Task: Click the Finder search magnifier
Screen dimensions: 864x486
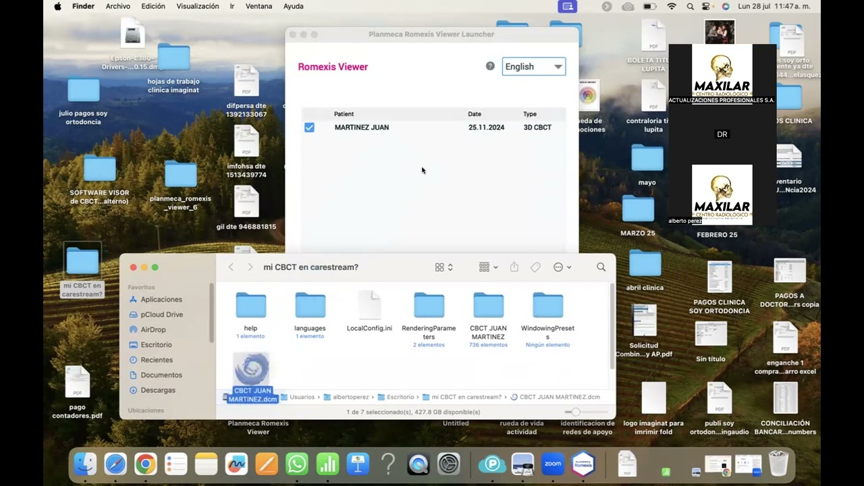Action: tap(601, 267)
